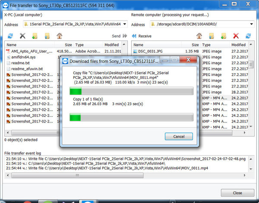Image resolution: width=259 pixels, height=203 pixels.
Task: Open the local Address dropdown
Action: click(125, 24)
